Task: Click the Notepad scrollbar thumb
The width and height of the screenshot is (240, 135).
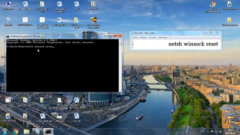Action: click(x=132, y=44)
